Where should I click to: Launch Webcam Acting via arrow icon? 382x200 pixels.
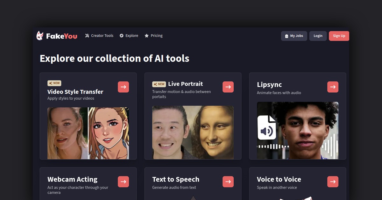click(x=123, y=182)
